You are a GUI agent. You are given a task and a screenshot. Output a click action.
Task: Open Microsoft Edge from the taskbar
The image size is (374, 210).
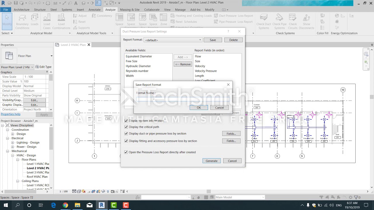[x=53, y=205]
